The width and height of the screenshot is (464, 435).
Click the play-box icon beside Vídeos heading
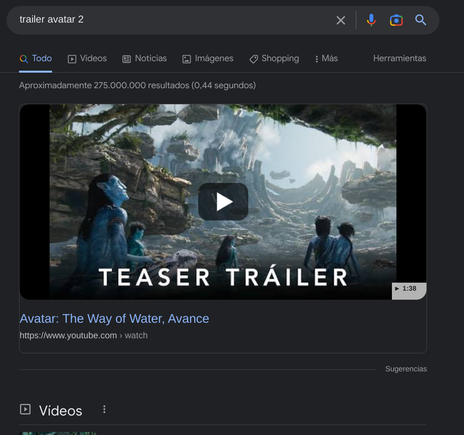(25, 409)
